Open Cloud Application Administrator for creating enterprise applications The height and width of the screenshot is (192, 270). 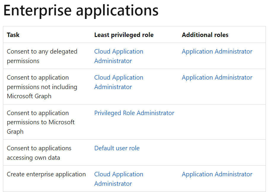[119, 179]
